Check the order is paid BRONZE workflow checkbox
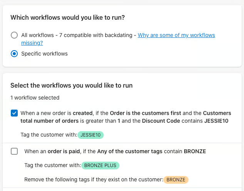Viewport: 244px width, 191px height. [14, 151]
